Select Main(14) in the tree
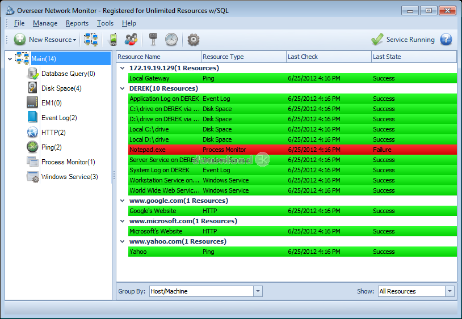The height and width of the screenshot is (319, 462). 71,58
